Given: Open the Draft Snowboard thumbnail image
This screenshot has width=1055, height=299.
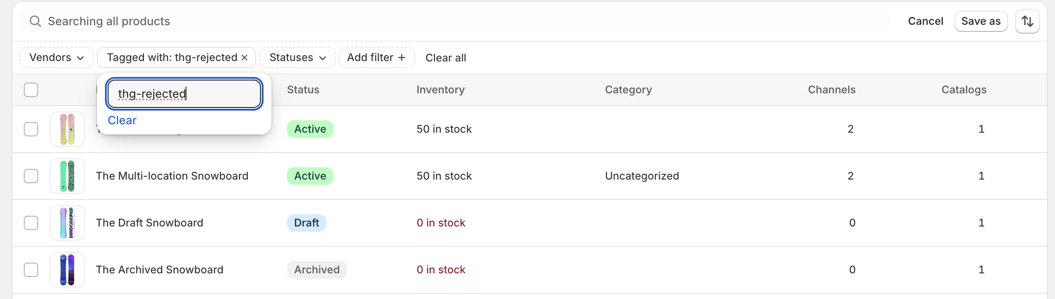Looking at the screenshot, I should click(67, 223).
